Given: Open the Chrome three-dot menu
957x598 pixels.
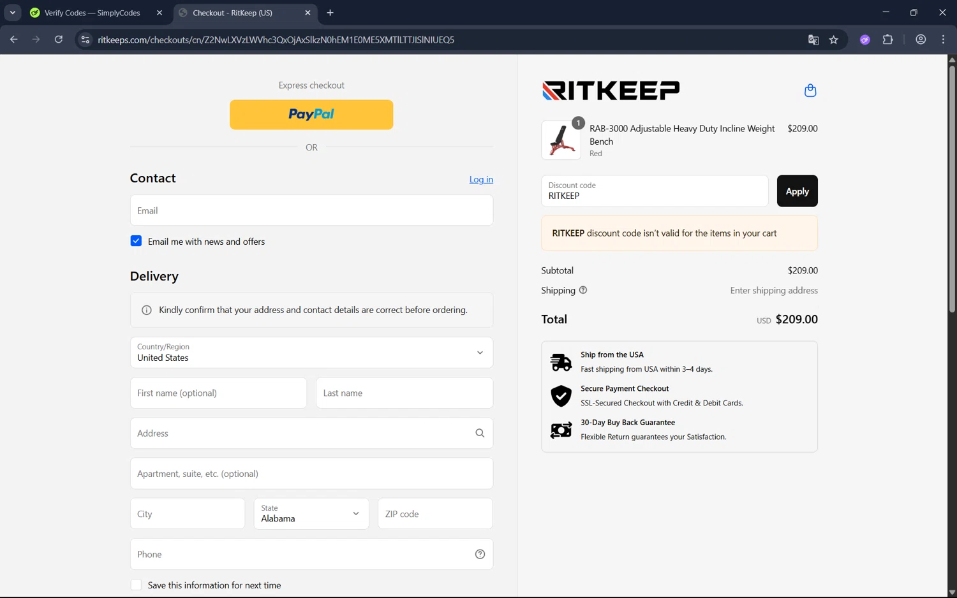Looking at the screenshot, I should pos(943,40).
